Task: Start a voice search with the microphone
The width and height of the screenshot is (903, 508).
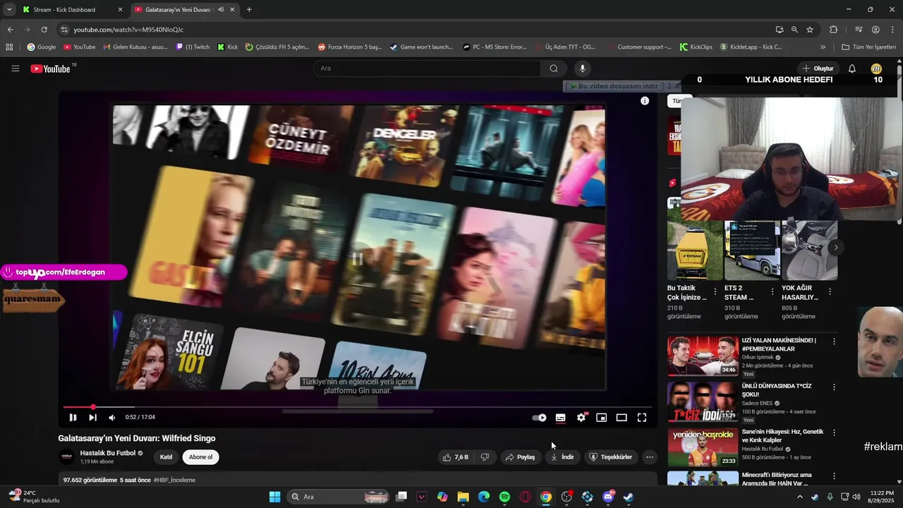Action: point(582,68)
